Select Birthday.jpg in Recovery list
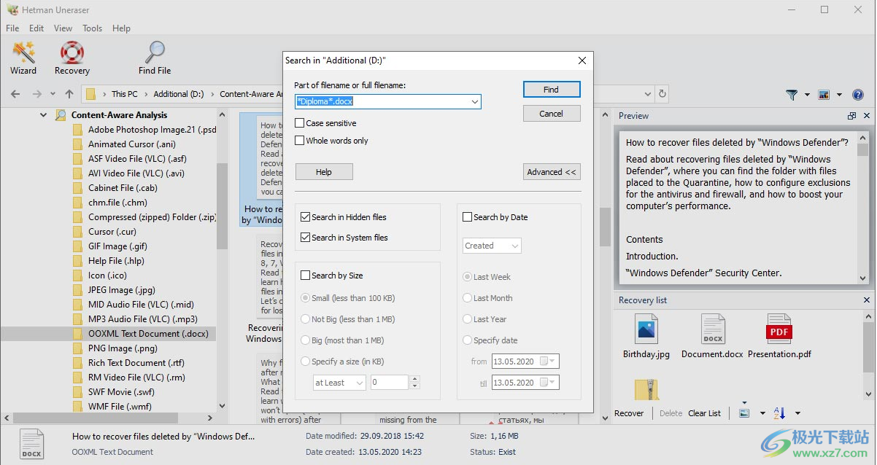877x465 pixels. 646,337
